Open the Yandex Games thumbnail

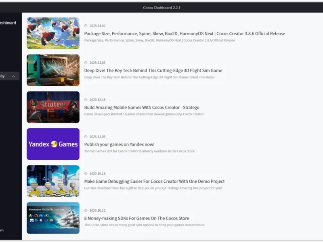(x=53, y=144)
